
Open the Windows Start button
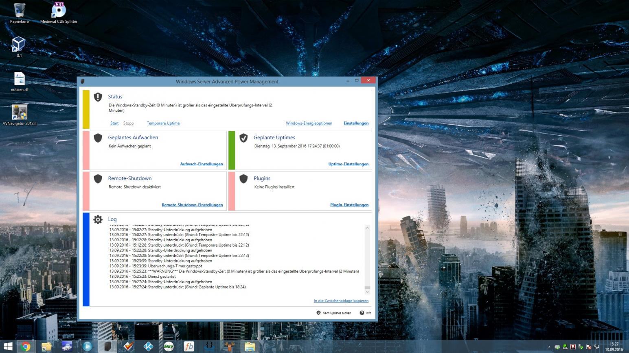click(x=8, y=347)
